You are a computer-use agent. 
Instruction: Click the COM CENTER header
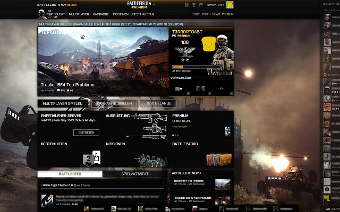331,4
